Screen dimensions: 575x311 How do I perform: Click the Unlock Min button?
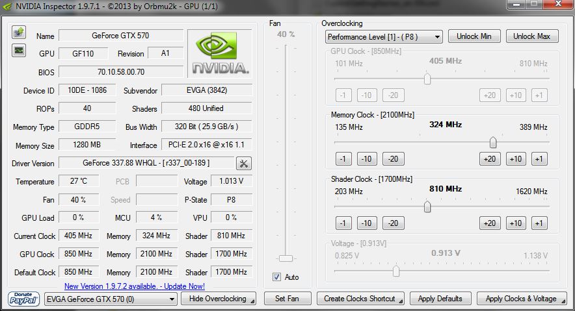(x=474, y=36)
